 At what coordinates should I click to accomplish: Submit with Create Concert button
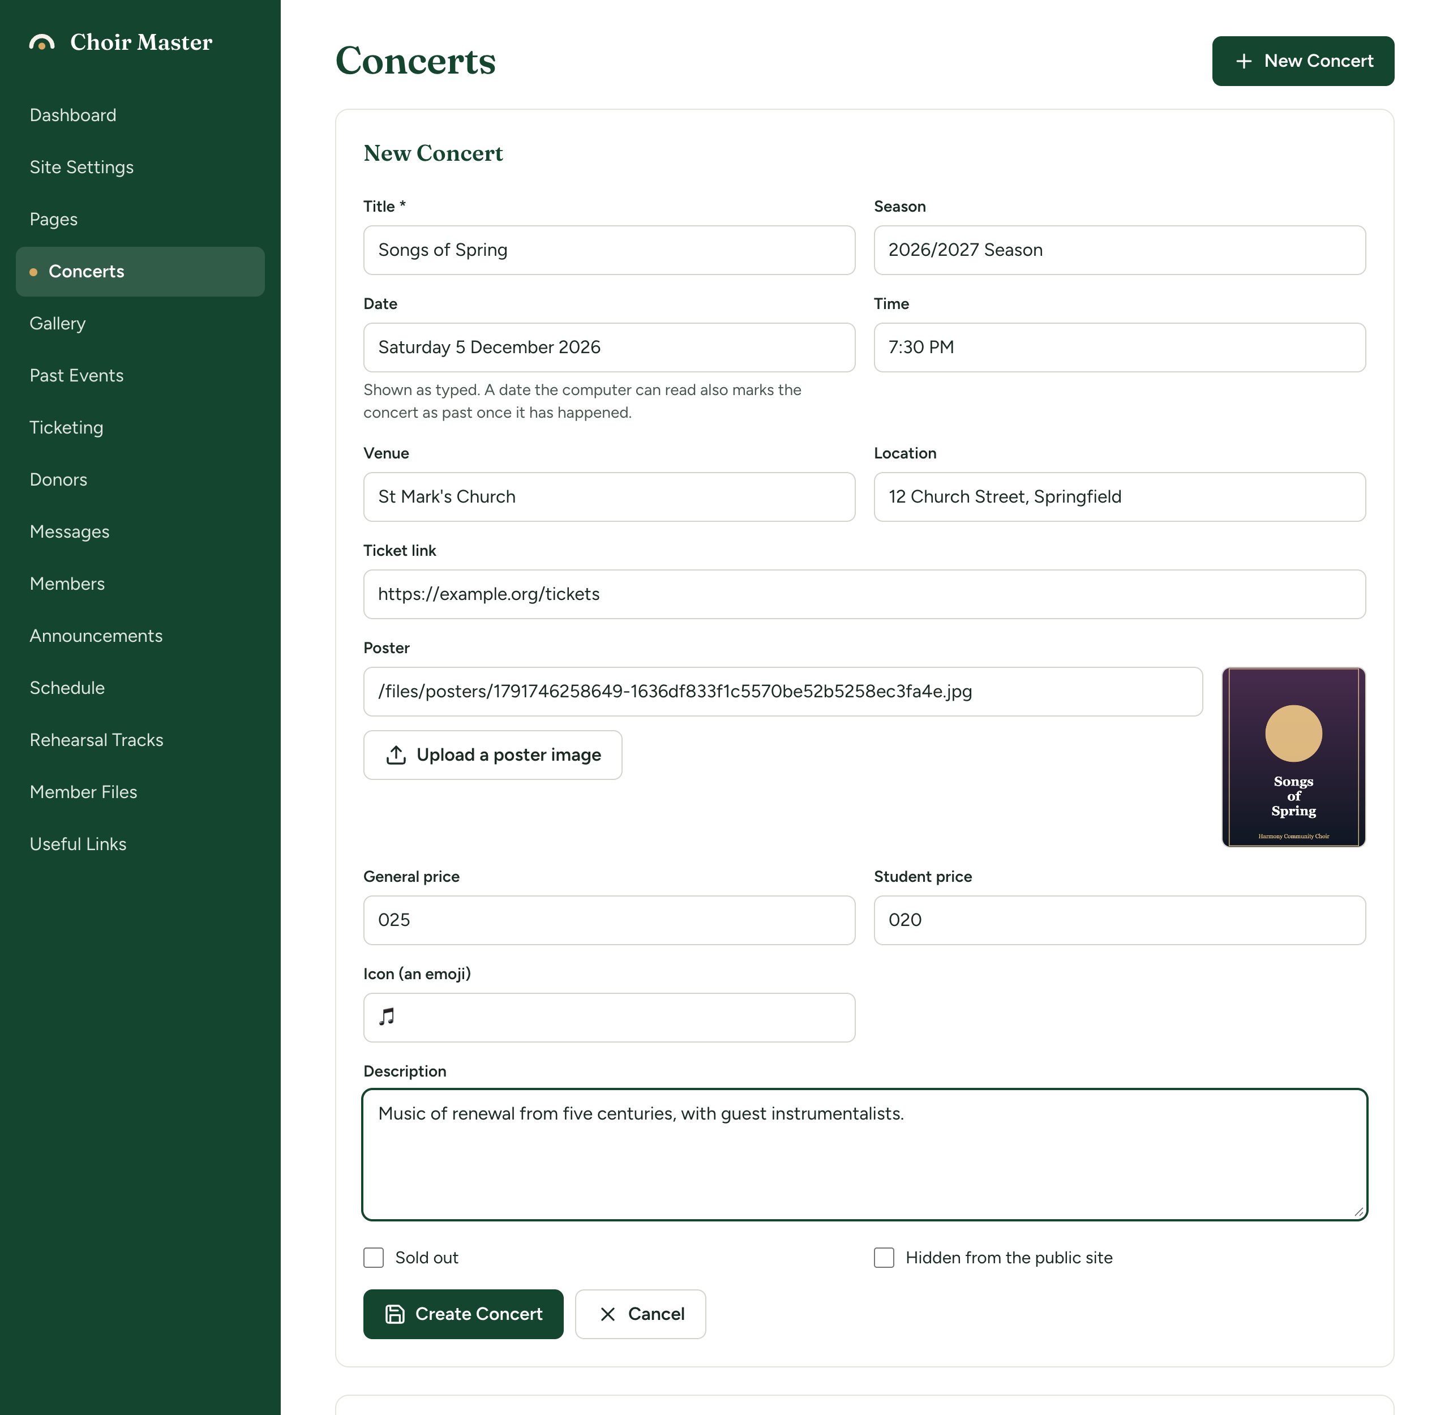coord(464,1314)
